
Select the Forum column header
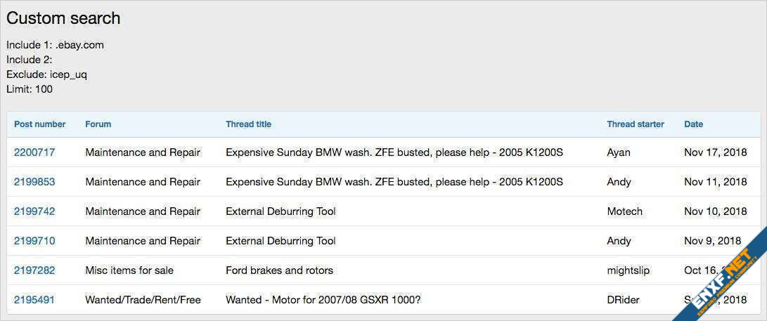[98, 124]
